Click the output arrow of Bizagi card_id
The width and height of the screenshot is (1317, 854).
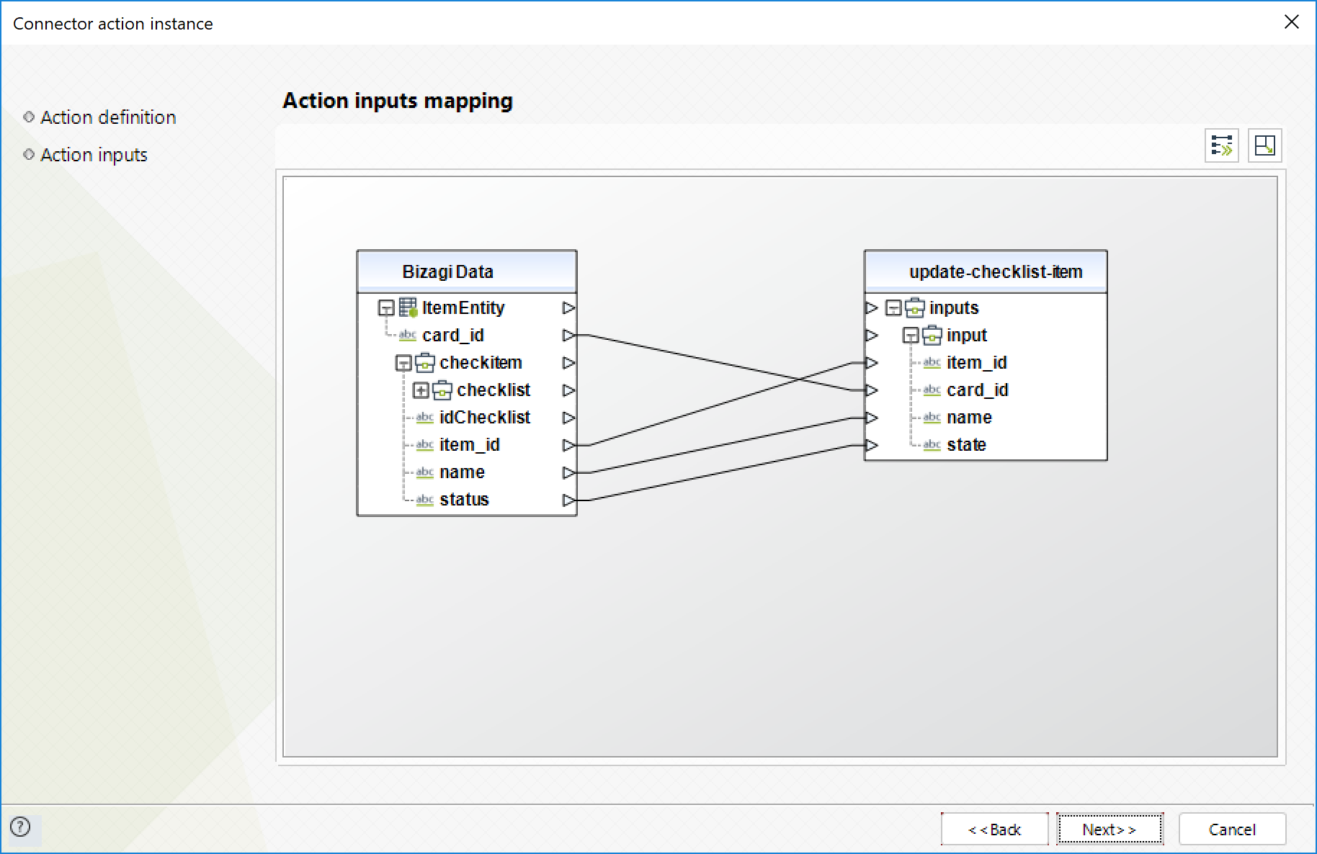pos(568,336)
